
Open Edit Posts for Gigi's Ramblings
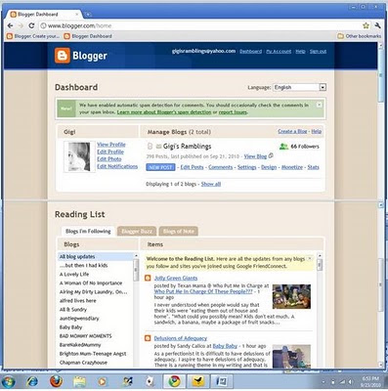click(x=192, y=167)
